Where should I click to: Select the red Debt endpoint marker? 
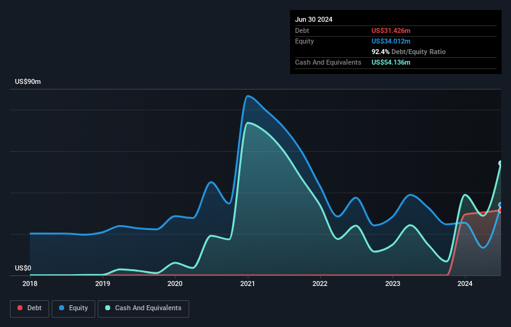[501, 210]
